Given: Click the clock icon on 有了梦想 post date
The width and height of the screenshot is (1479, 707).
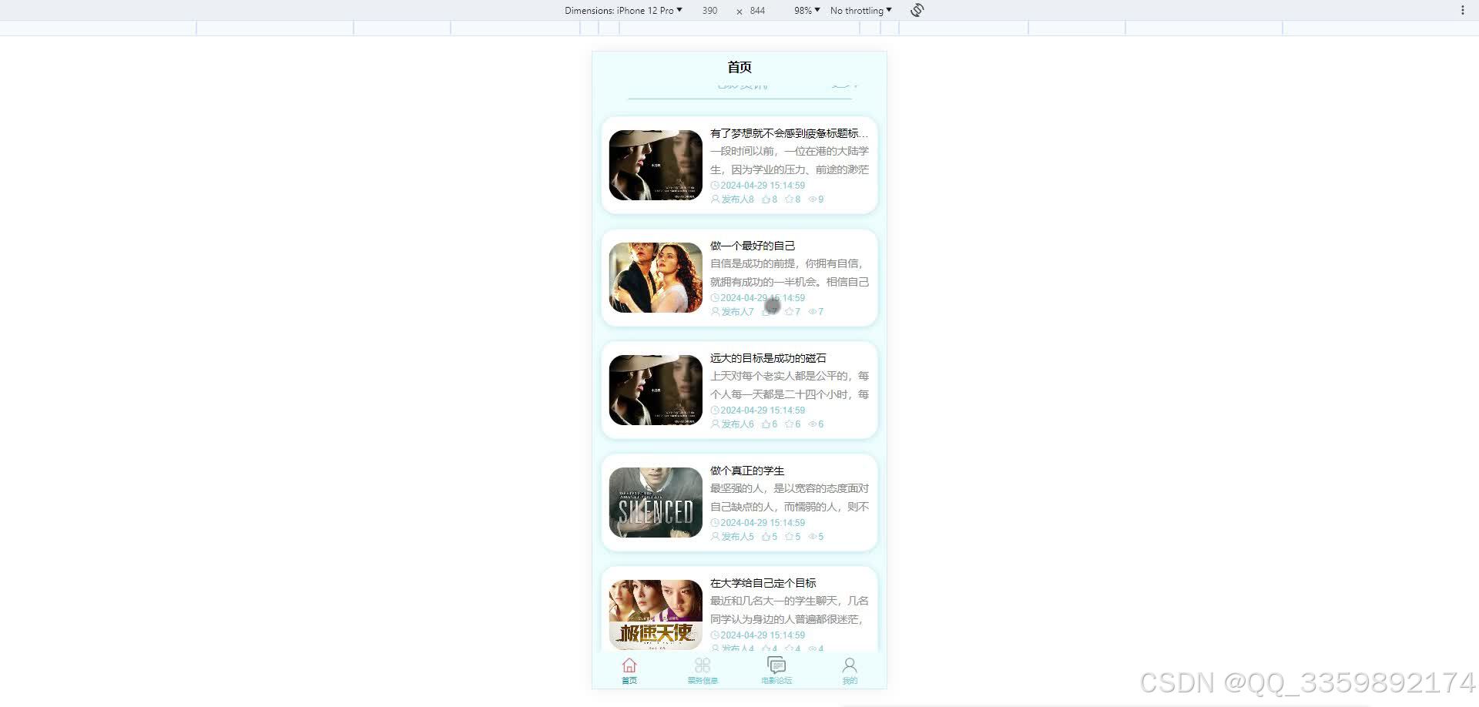Looking at the screenshot, I should pyautogui.click(x=715, y=186).
